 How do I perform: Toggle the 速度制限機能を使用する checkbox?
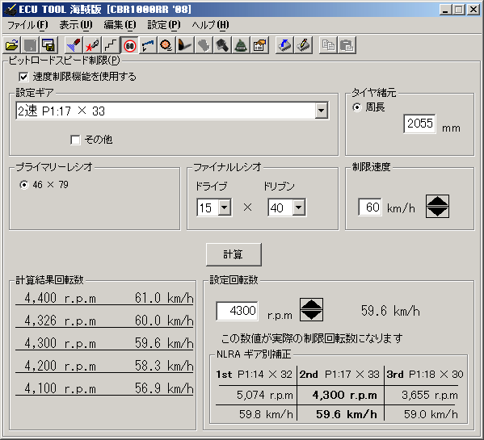tap(23, 77)
